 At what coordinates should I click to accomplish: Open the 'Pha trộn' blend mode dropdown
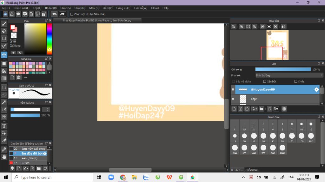[289, 75]
